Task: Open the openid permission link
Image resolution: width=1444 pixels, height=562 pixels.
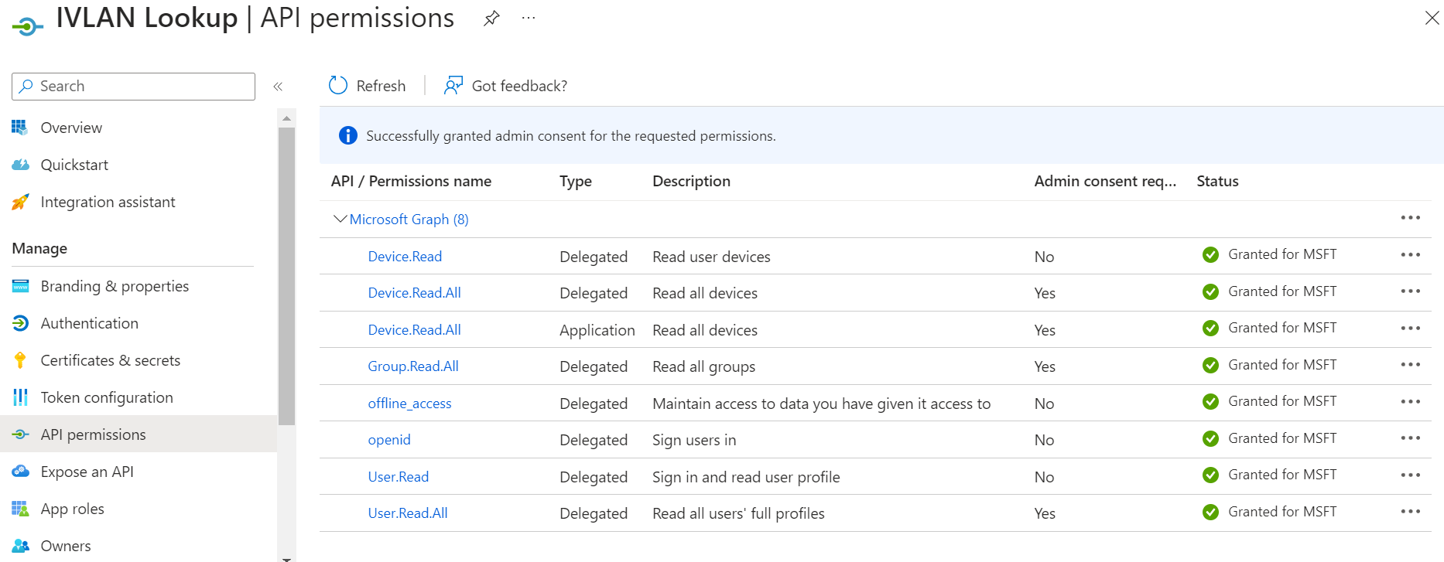Action: click(x=388, y=440)
